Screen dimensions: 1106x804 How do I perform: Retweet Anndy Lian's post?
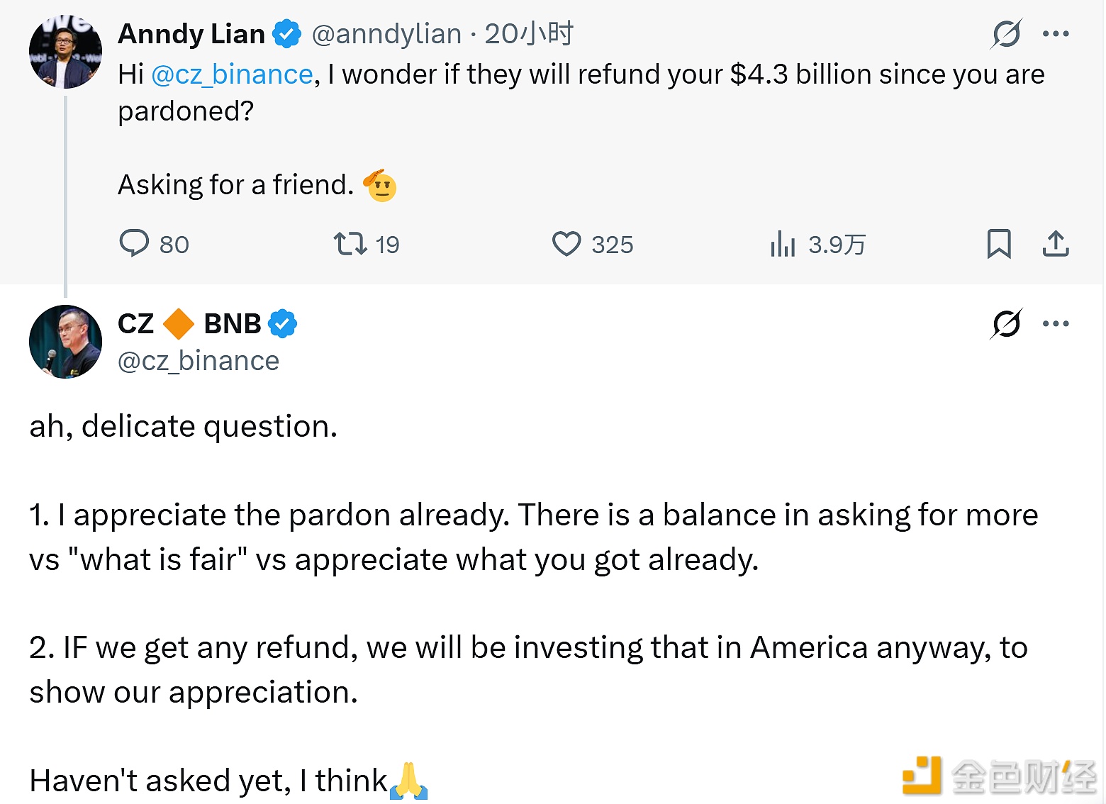[x=350, y=244]
